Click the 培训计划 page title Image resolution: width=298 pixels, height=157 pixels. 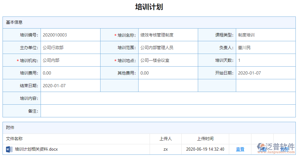(x=149, y=7)
